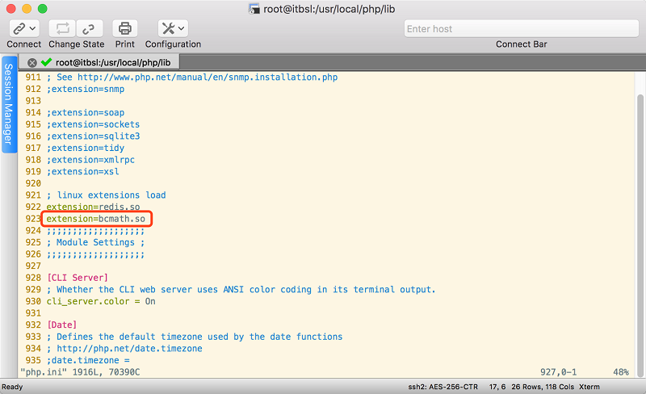Open the Connect dropdown arrow
The width and height of the screenshot is (646, 394).
[32, 29]
